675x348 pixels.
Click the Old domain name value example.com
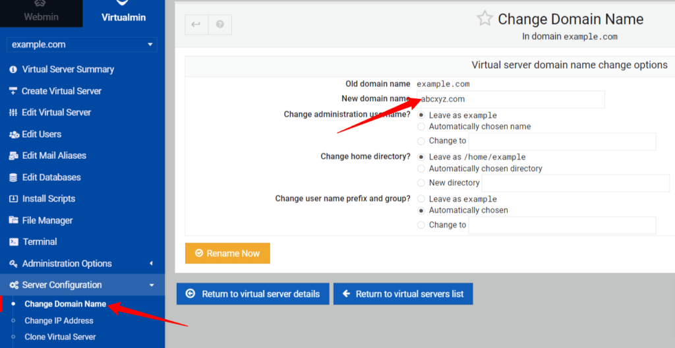[443, 84]
